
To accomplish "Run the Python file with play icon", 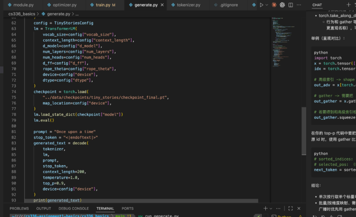I will (262, 5).
